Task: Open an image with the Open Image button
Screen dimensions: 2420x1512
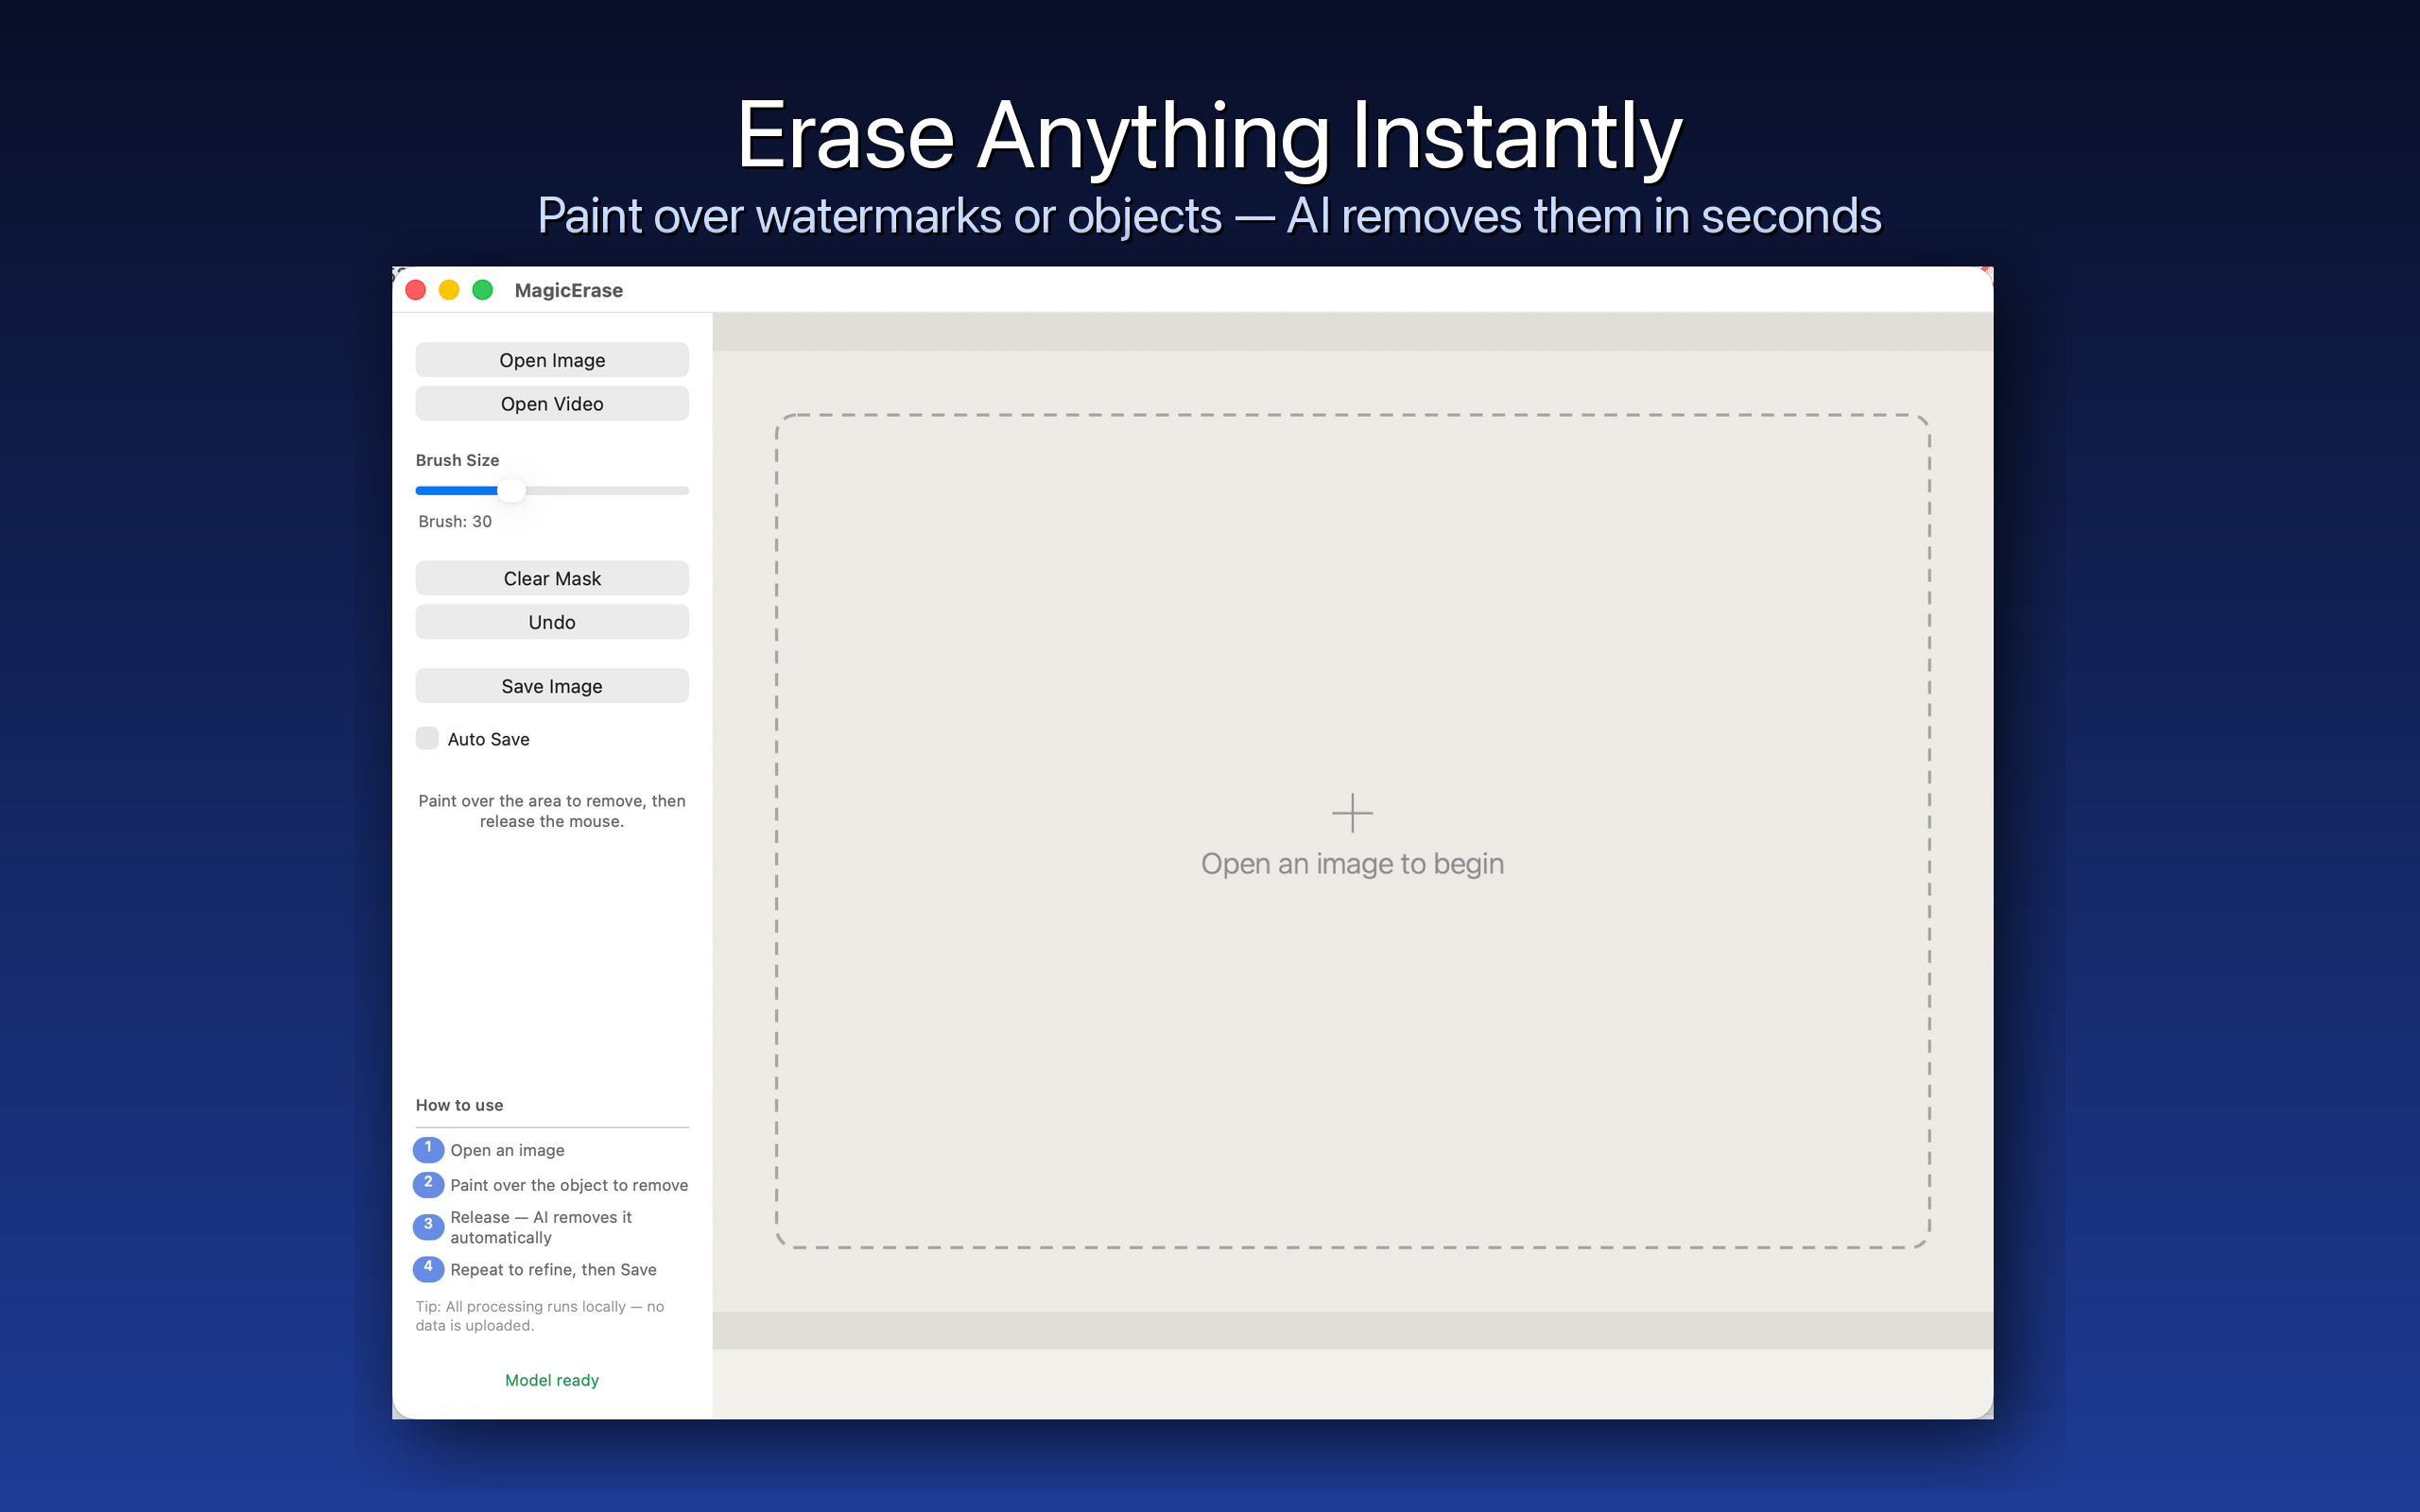Action: click(x=551, y=359)
